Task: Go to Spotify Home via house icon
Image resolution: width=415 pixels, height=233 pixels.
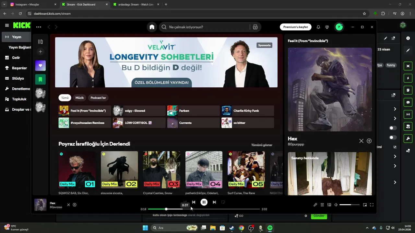Action: [x=152, y=27]
